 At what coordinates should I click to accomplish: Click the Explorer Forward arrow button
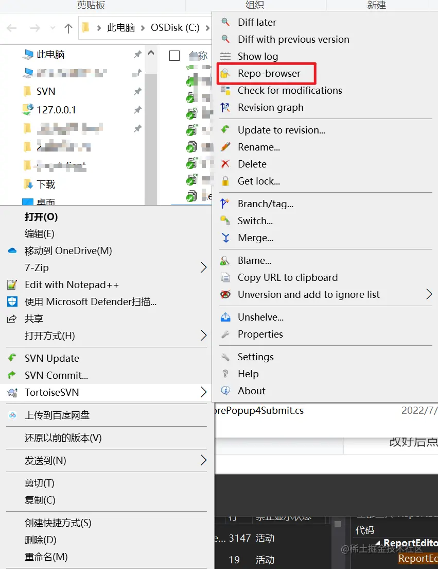point(35,28)
